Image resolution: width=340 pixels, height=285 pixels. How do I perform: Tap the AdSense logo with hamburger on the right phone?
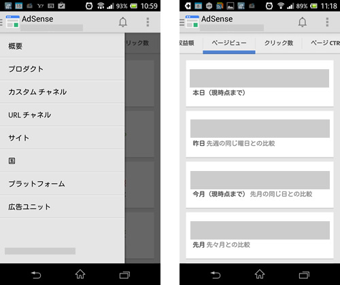[x=190, y=22]
